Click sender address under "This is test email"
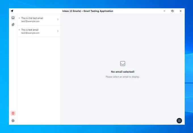 click(30, 33)
